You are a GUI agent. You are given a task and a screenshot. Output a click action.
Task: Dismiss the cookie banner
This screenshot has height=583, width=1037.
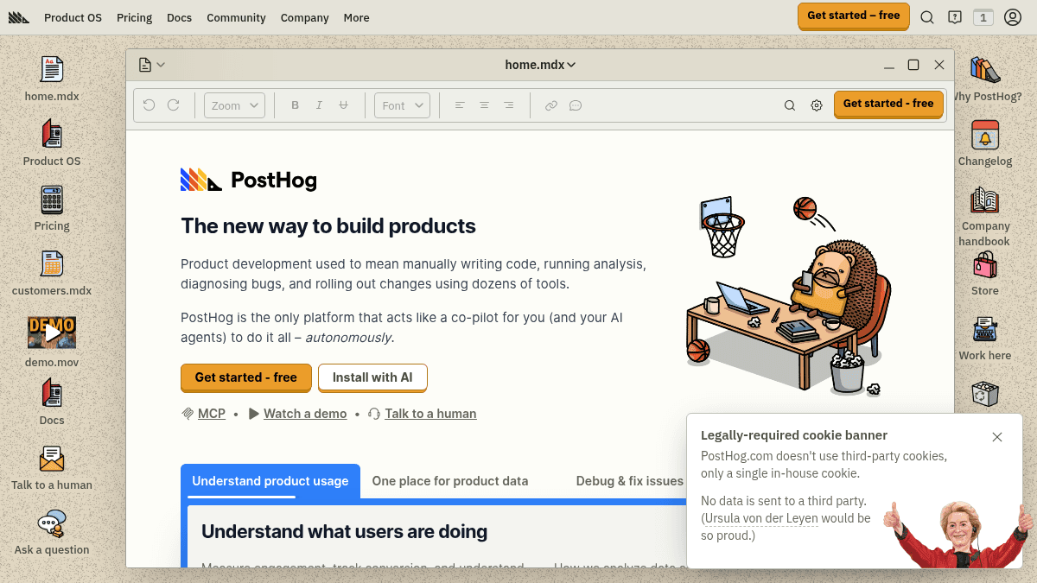[x=997, y=437]
